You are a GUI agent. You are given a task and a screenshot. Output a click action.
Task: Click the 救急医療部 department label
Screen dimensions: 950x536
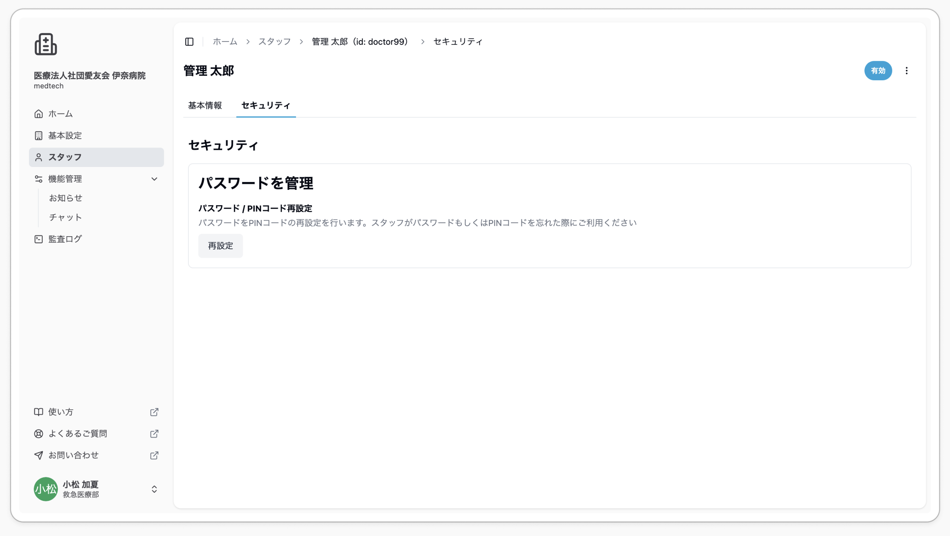point(81,494)
